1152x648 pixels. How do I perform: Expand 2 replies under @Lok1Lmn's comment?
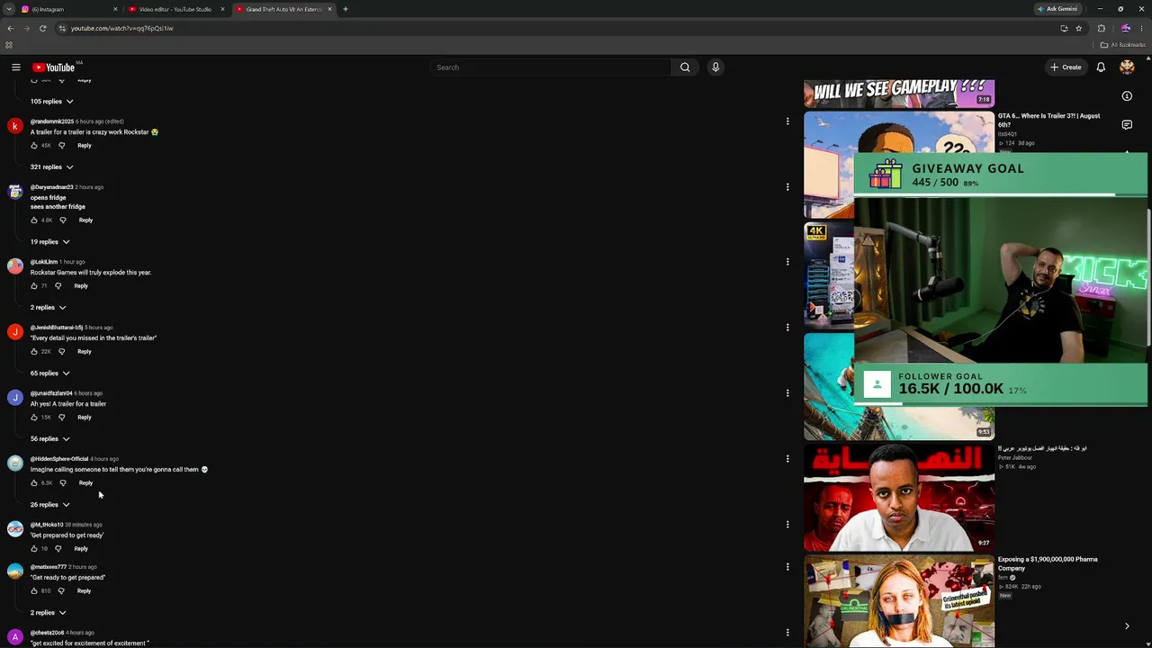pyautogui.click(x=49, y=308)
